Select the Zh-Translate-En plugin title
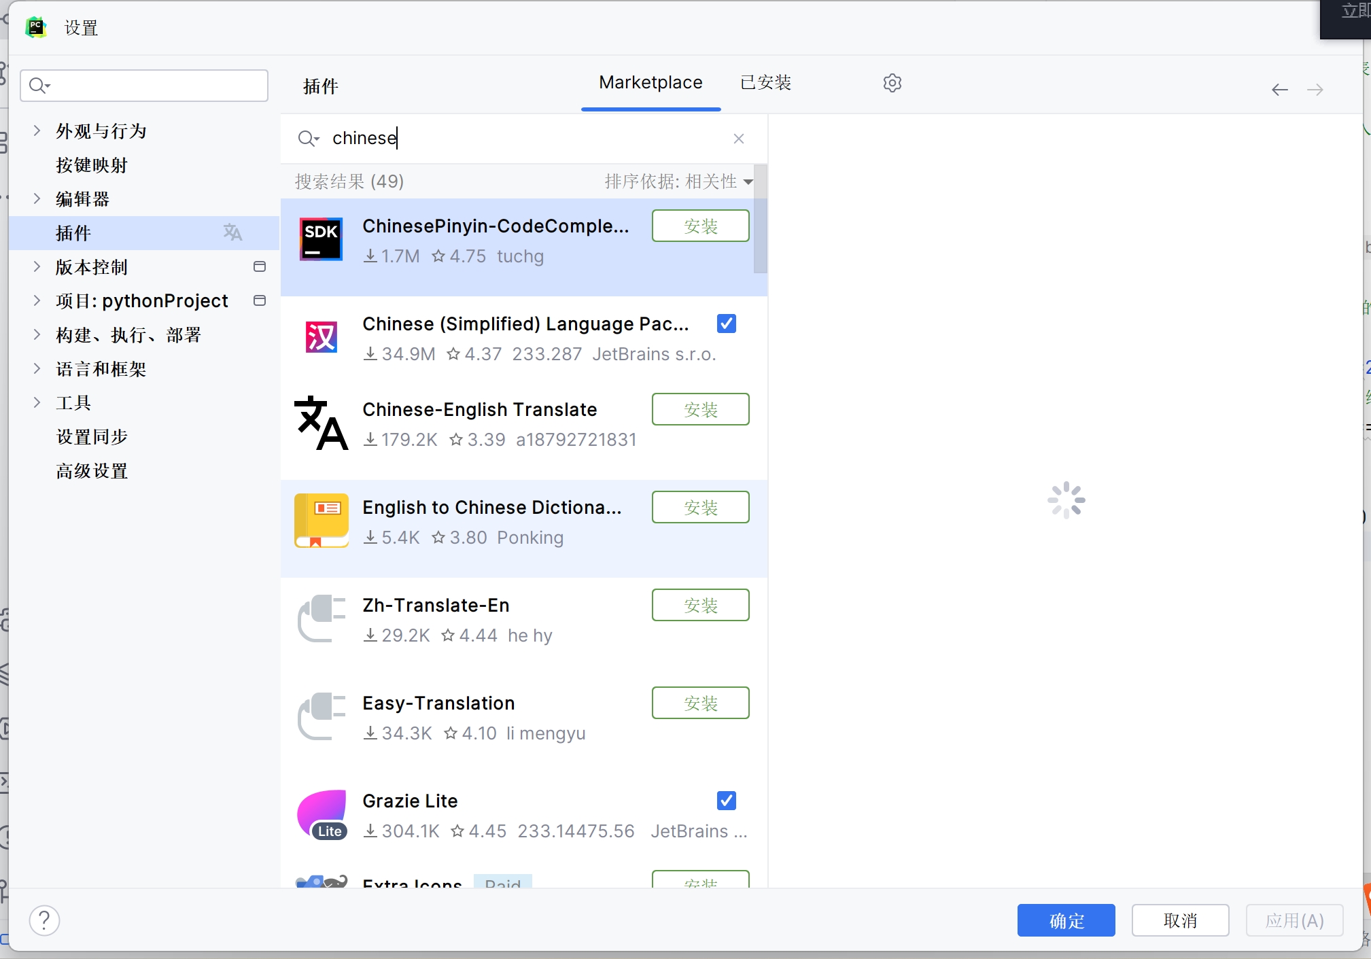Image resolution: width=1371 pixels, height=959 pixels. pyautogui.click(x=436, y=606)
